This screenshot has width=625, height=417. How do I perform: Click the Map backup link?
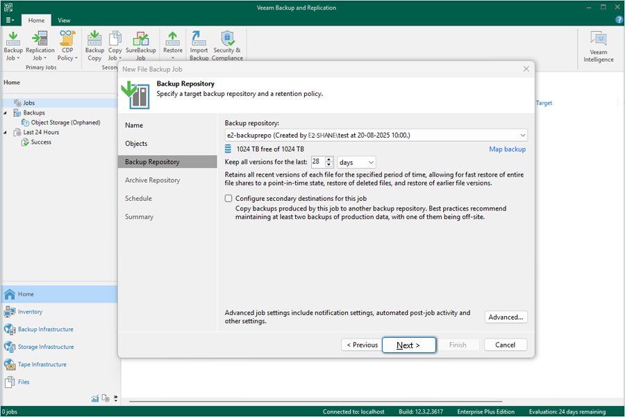point(507,149)
